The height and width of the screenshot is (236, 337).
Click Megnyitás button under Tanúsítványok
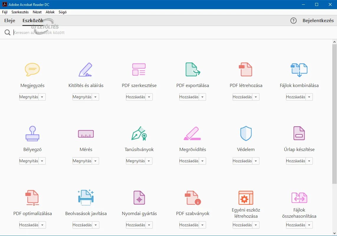135,161
